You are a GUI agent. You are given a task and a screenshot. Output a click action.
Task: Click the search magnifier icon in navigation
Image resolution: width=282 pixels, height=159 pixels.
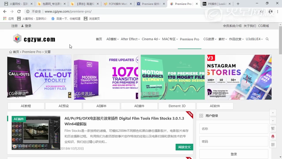point(267,39)
